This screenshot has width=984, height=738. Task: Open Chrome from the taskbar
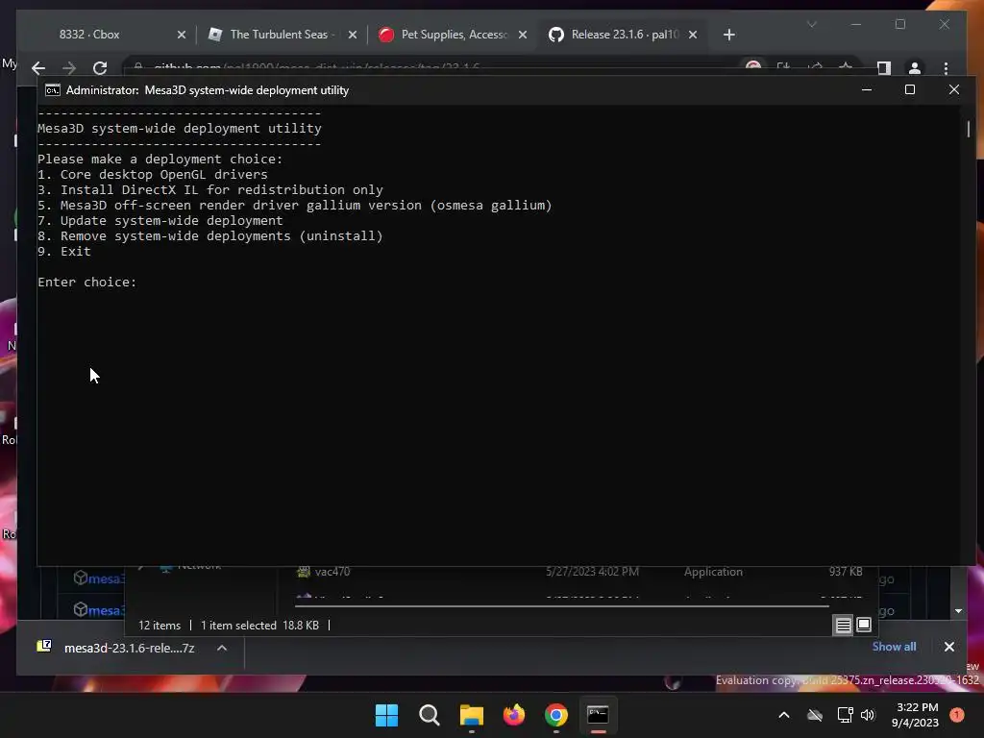pyautogui.click(x=556, y=715)
